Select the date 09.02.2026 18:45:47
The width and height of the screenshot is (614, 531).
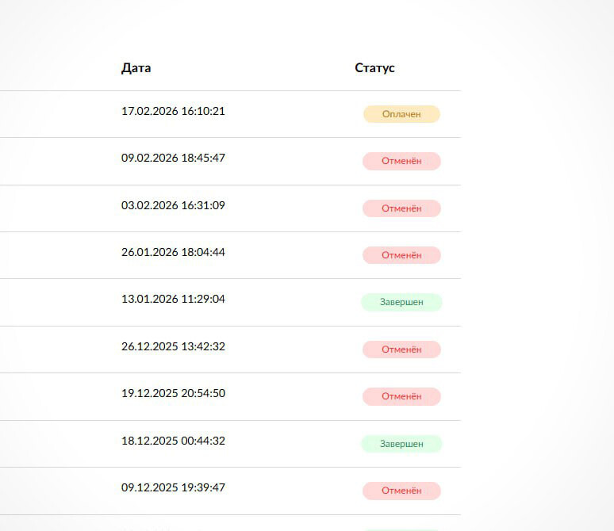click(x=173, y=158)
